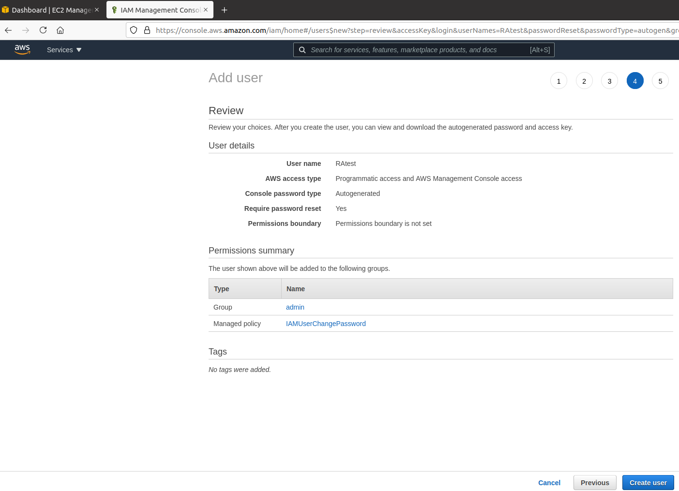Click the 'Yes' require password reset value
The height and width of the screenshot is (491, 679).
pos(341,208)
